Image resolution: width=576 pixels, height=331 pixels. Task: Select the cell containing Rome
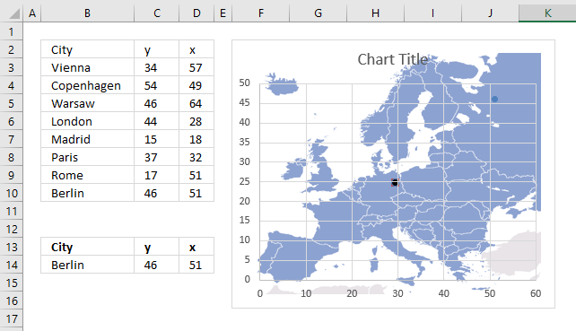tap(87, 175)
